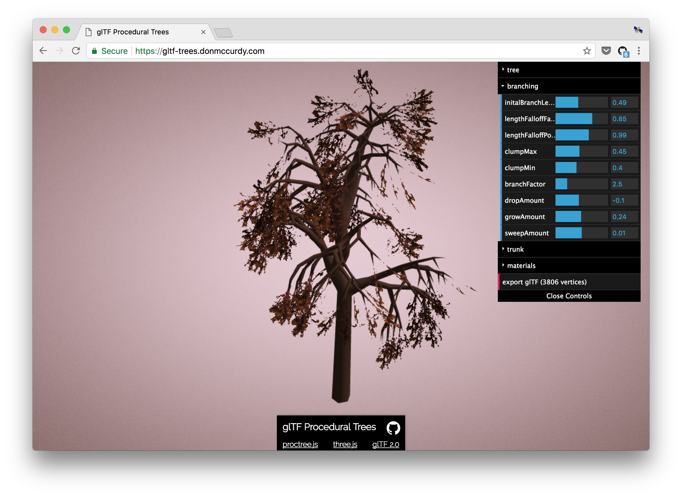Click the GitHub octocat icon in footer
Viewport: 682px width, 497px height.
[x=393, y=428]
